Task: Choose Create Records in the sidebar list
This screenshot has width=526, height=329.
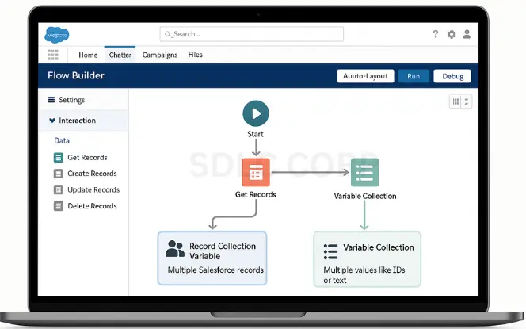Action: (x=92, y=174)
